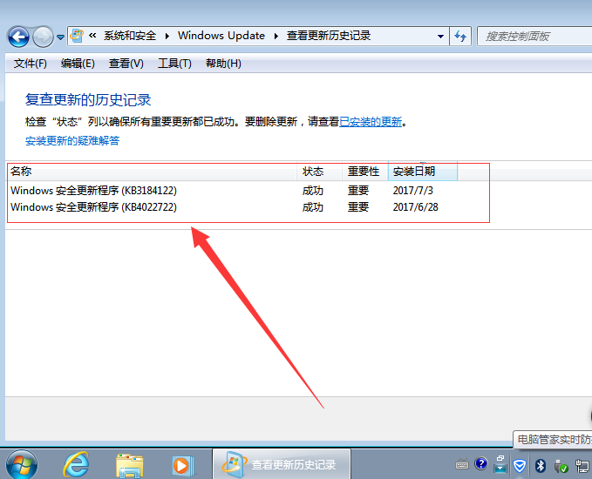
Task: Open the 电脑管家 shield tray icon
Action: point(520,466)
